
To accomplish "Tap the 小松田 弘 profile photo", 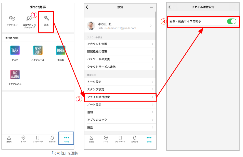I will (91, 25).
